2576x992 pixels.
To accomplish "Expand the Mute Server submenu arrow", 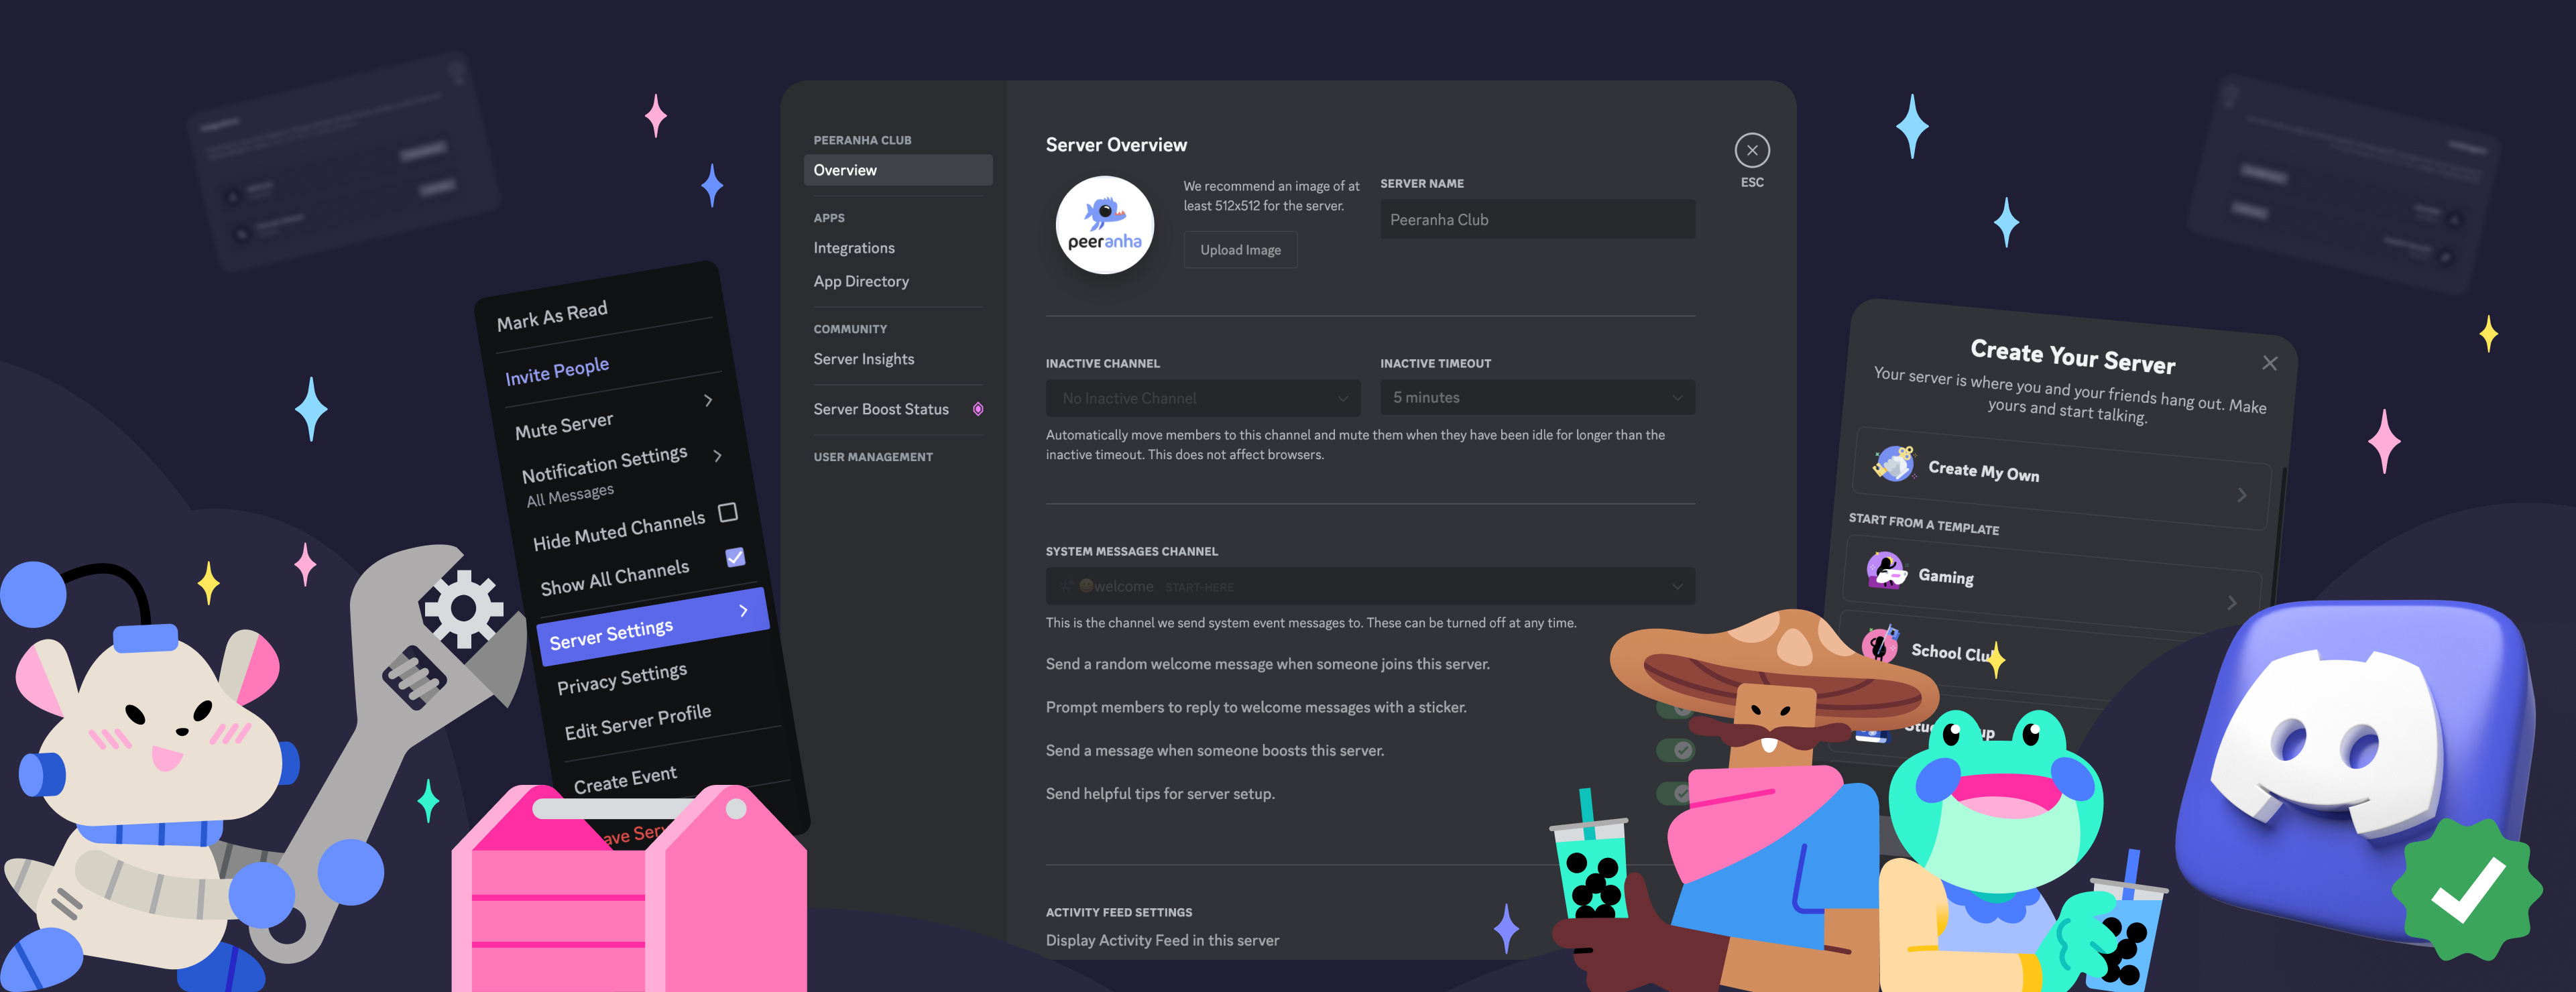I will pos(708,400).
